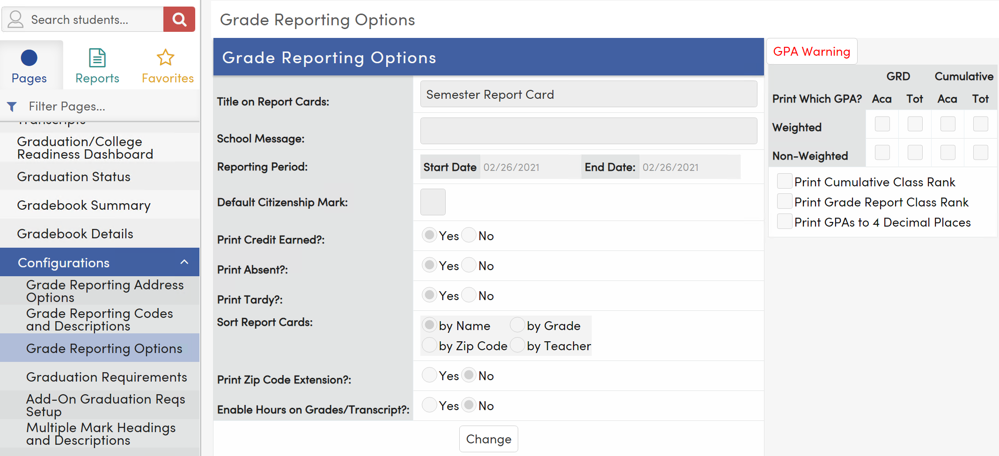
Task: Open the Pages panel icon
Action: click(29, 58)
